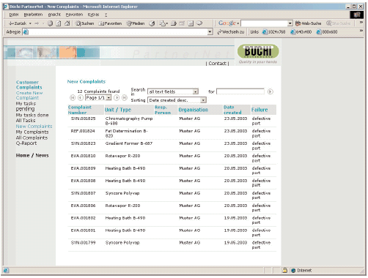The width and height of the screenshot is (368, 278).
Task: Open the Suchen search toolbar button
Action: 84,23
